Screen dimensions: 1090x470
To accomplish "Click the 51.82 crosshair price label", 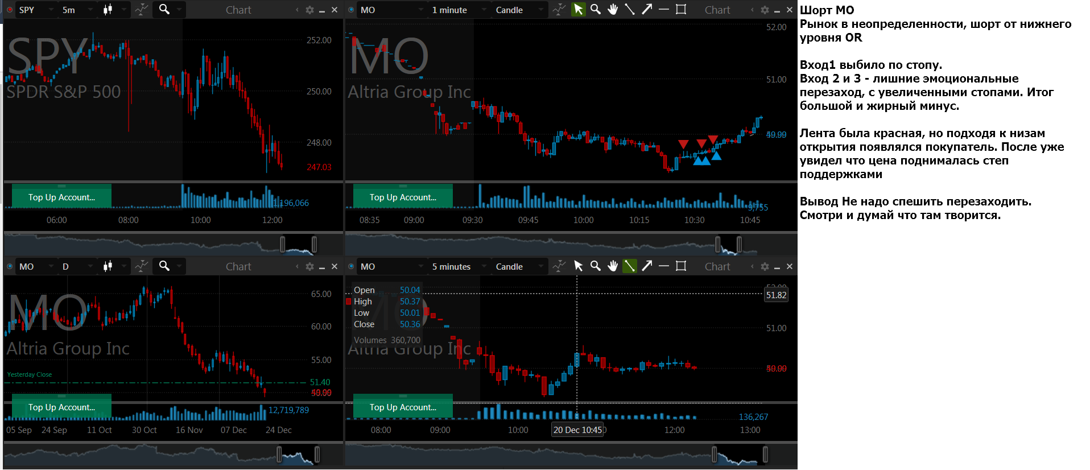I will pos(776,295).
